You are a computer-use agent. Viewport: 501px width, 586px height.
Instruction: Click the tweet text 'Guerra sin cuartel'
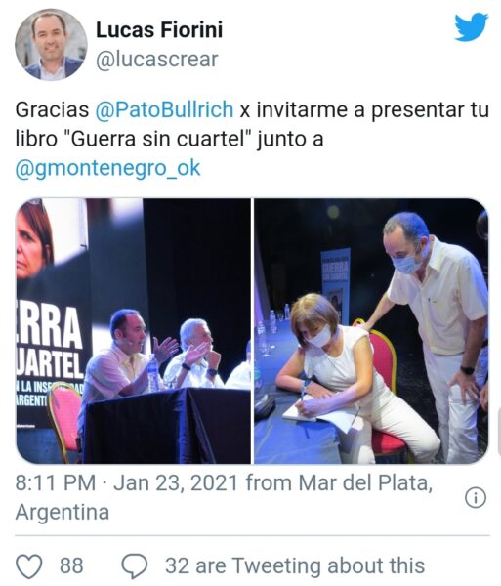157,139
